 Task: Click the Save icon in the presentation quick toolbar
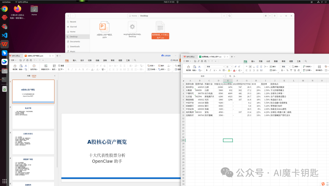(21, 60)
